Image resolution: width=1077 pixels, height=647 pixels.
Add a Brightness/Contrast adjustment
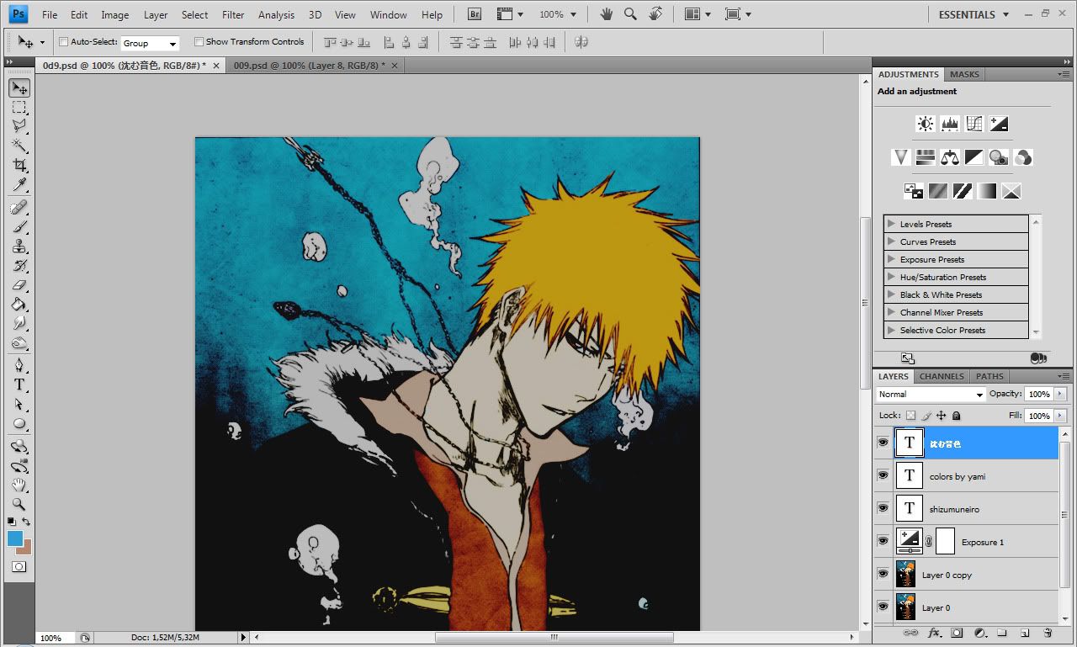(926, 124)
